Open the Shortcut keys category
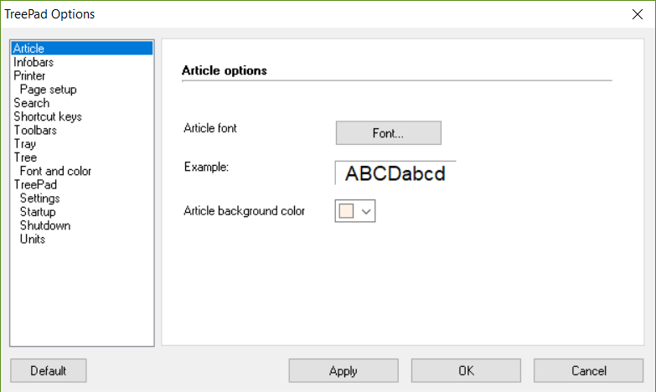The height and width of the screenshot is (392, 656). pos(47,116)
